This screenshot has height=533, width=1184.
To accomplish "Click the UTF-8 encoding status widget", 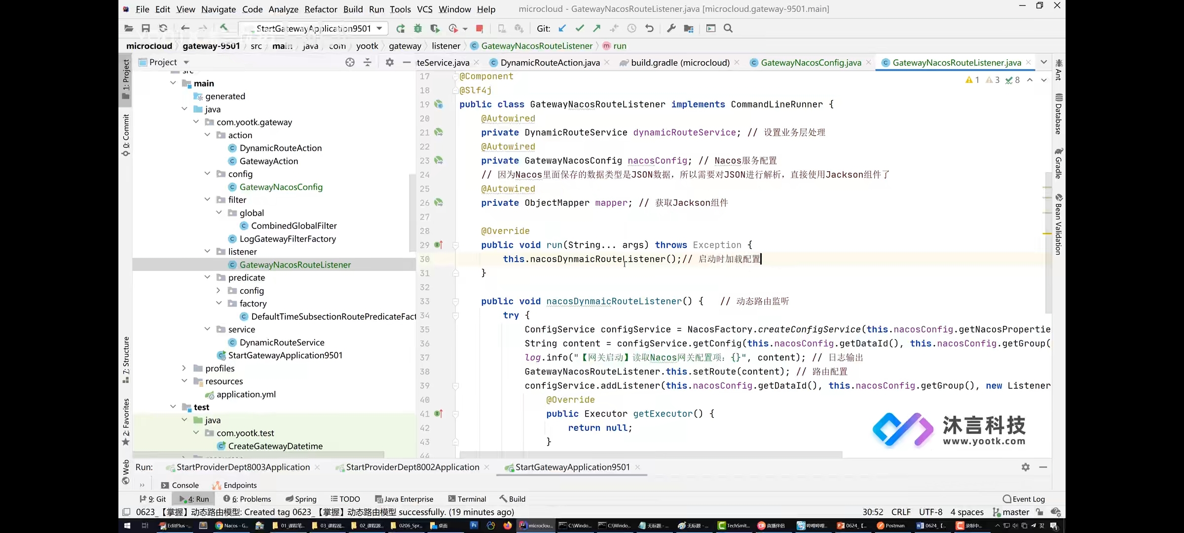I will click(930, 512).
